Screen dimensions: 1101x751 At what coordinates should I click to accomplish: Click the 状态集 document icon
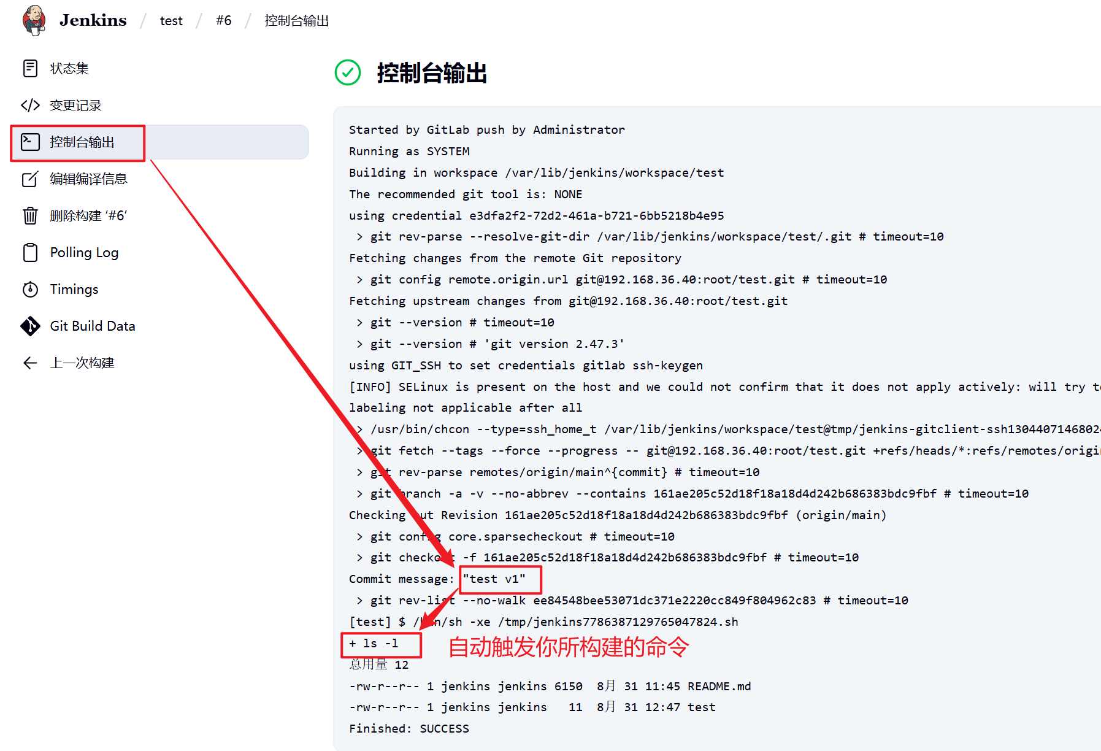click(x=30, y=68)
